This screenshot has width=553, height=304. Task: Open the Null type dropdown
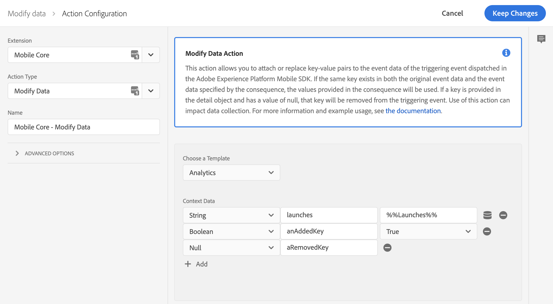[x=231, y=248]
